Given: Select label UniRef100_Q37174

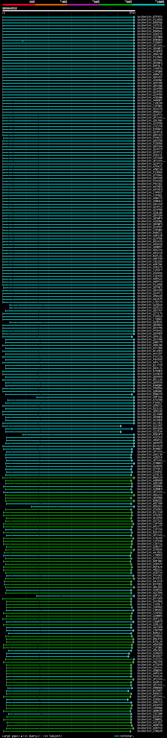Looking at the screenshot, I should (150, 313).
